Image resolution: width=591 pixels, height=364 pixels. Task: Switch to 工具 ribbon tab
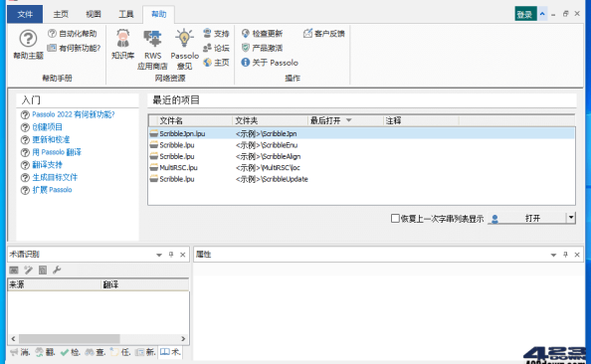tap(126, 14)
